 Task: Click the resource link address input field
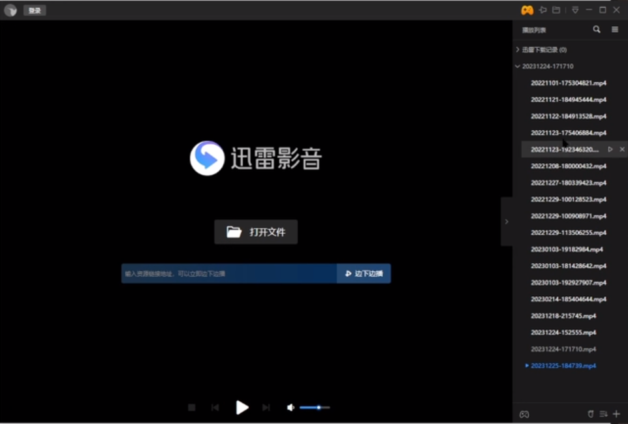229,273
